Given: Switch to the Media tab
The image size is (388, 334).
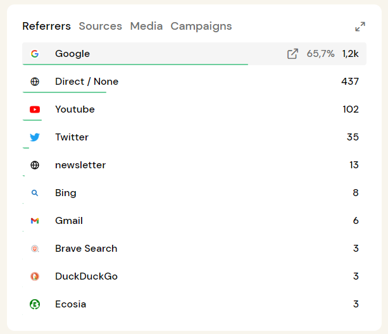Looking at the screenshot, I should pos(146,26).
